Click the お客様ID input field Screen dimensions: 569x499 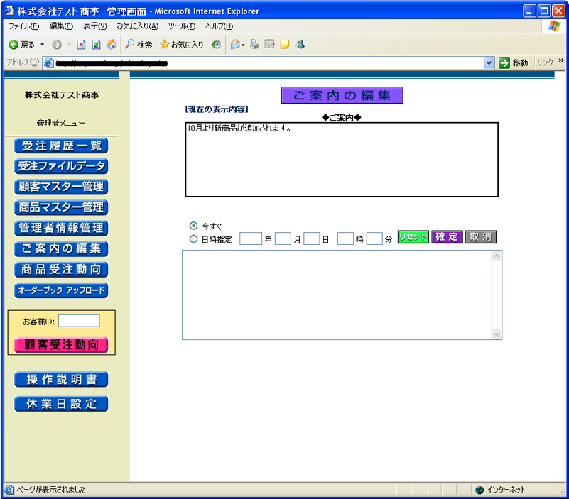point(79,321)
